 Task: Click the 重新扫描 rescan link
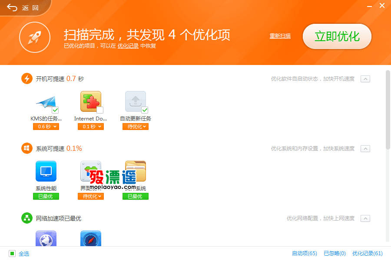(x=280, y=36)
